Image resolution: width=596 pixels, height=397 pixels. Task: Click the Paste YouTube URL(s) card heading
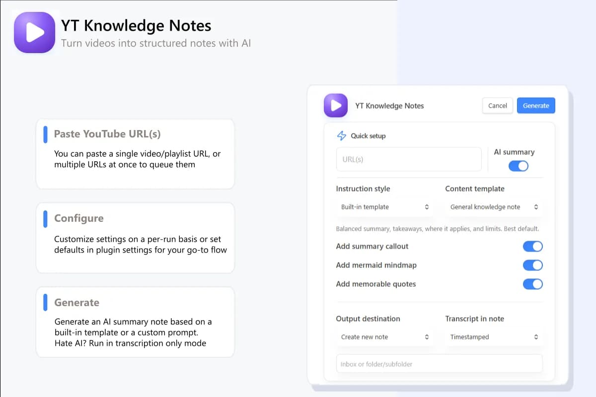click(x=107, y=134)
